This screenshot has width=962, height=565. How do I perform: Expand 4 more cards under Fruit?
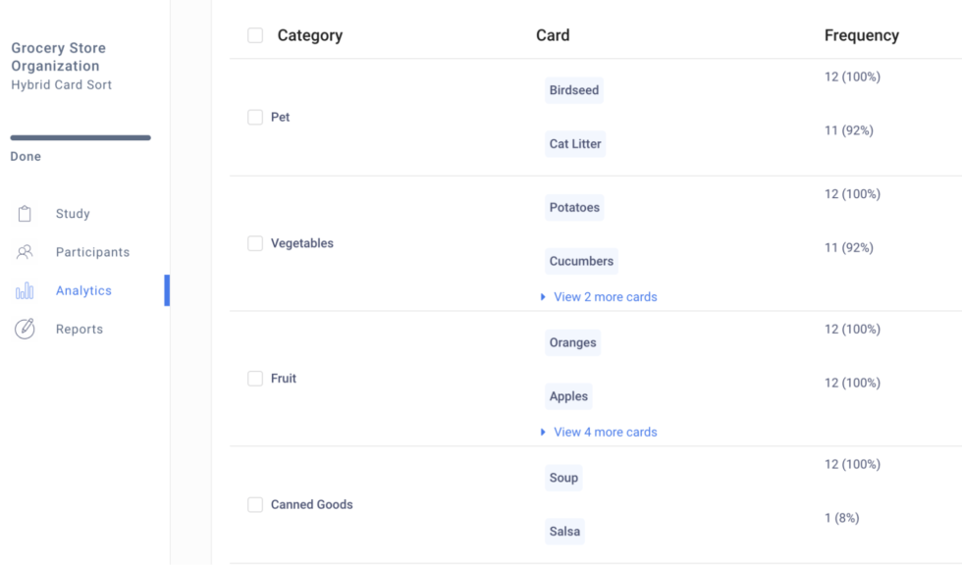[603, 432]
